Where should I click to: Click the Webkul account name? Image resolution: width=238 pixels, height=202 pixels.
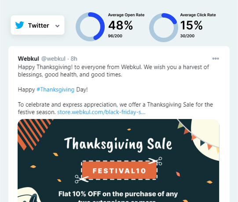click(29, 59)
